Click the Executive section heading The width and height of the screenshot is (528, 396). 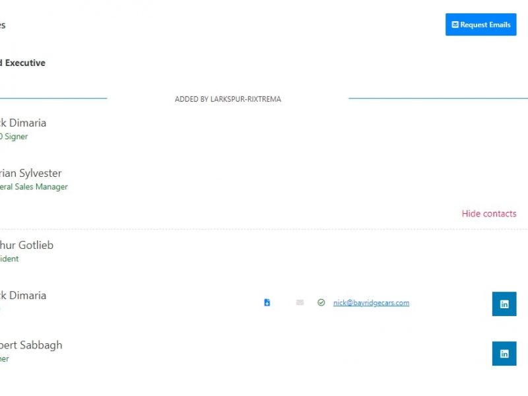point(23,63)
